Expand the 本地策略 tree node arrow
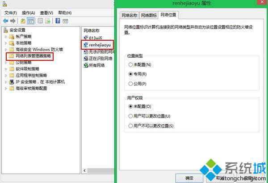 pyautogui.click(x=6, y=43)
